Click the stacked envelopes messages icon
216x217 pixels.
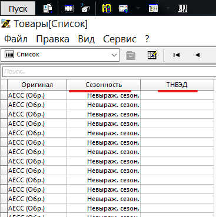point(85,8)
